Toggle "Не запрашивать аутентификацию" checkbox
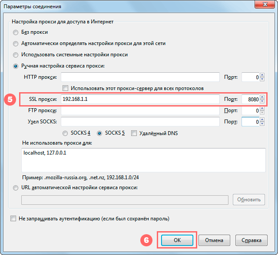Screen dimensions: 278x255 [13, 219]
